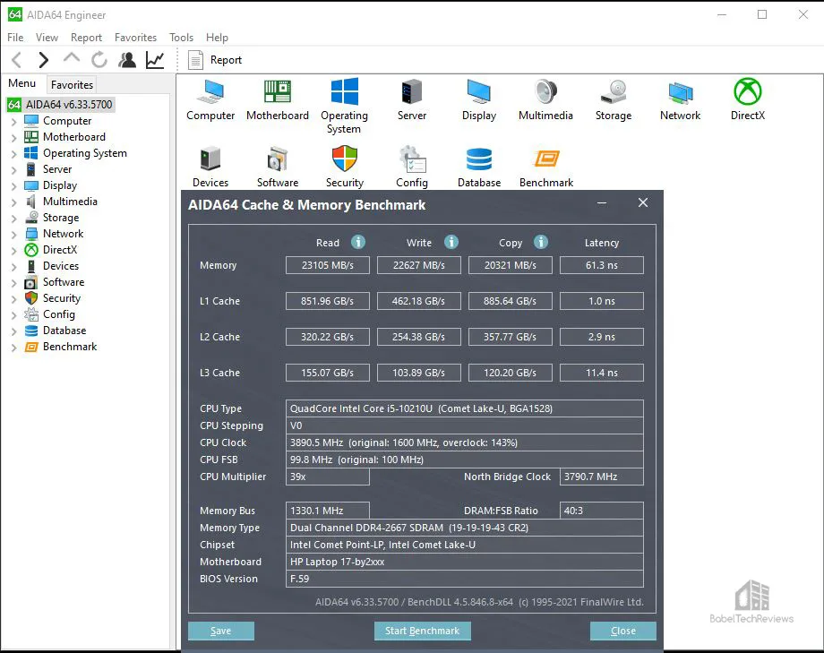Show info for the Copy column
The image size is (824, 653).
(x=541, y=242)
